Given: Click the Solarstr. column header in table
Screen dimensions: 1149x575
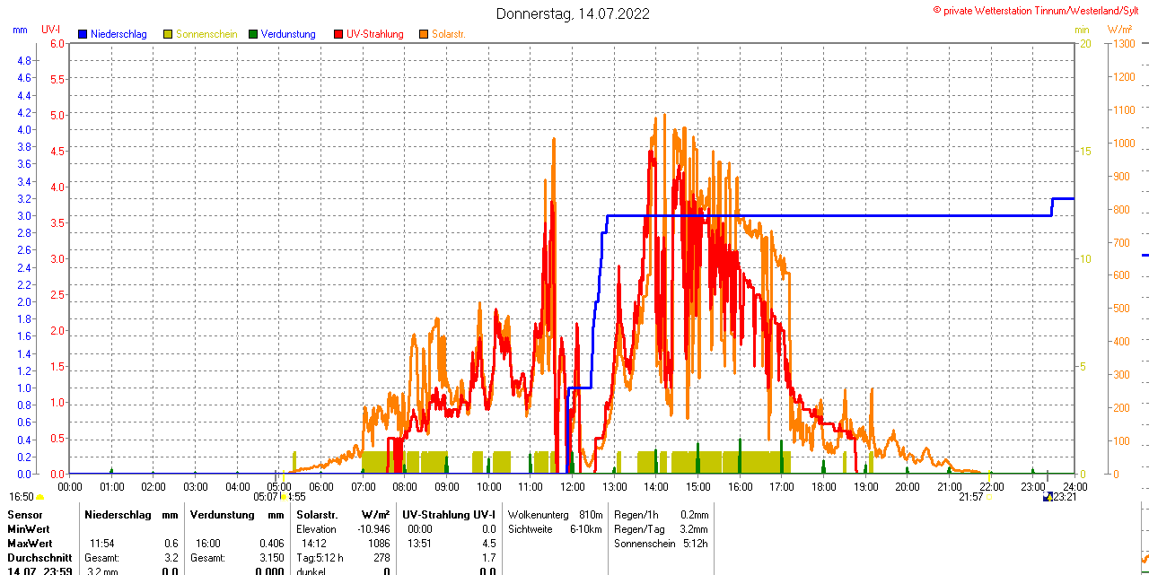Looking at the screenshot, I should 317,515.
